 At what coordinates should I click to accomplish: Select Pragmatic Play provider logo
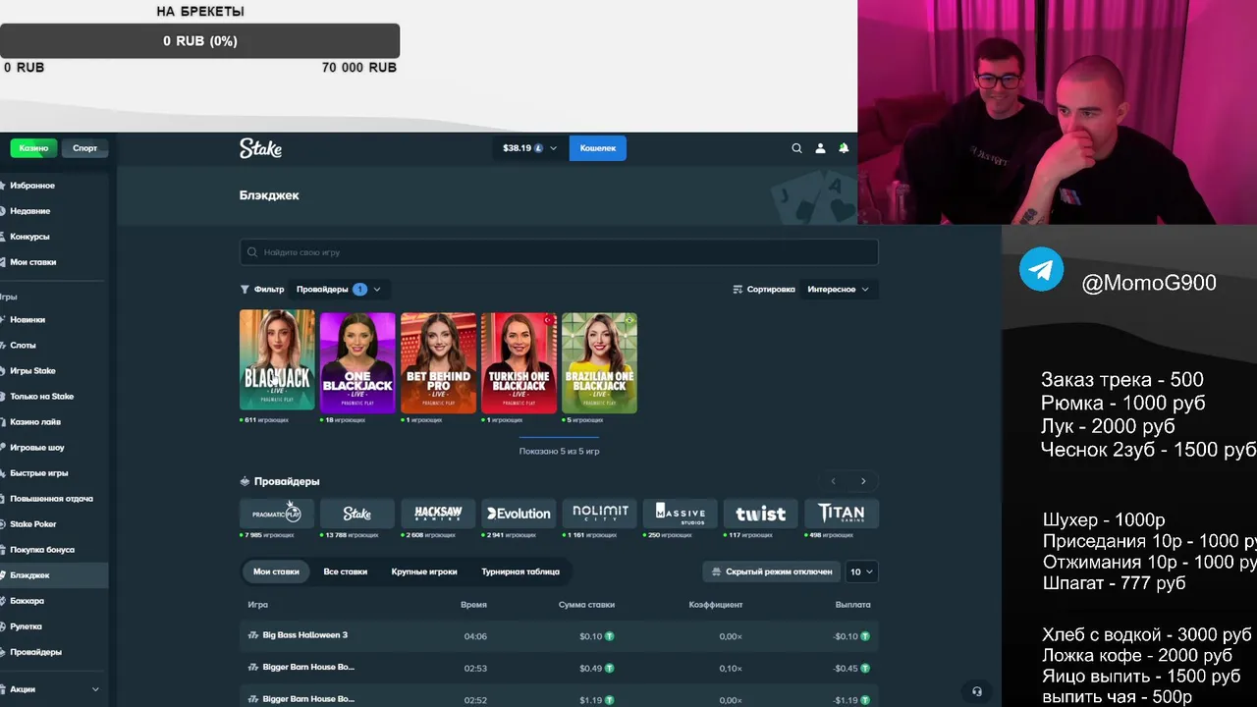[x=277, y=514]
